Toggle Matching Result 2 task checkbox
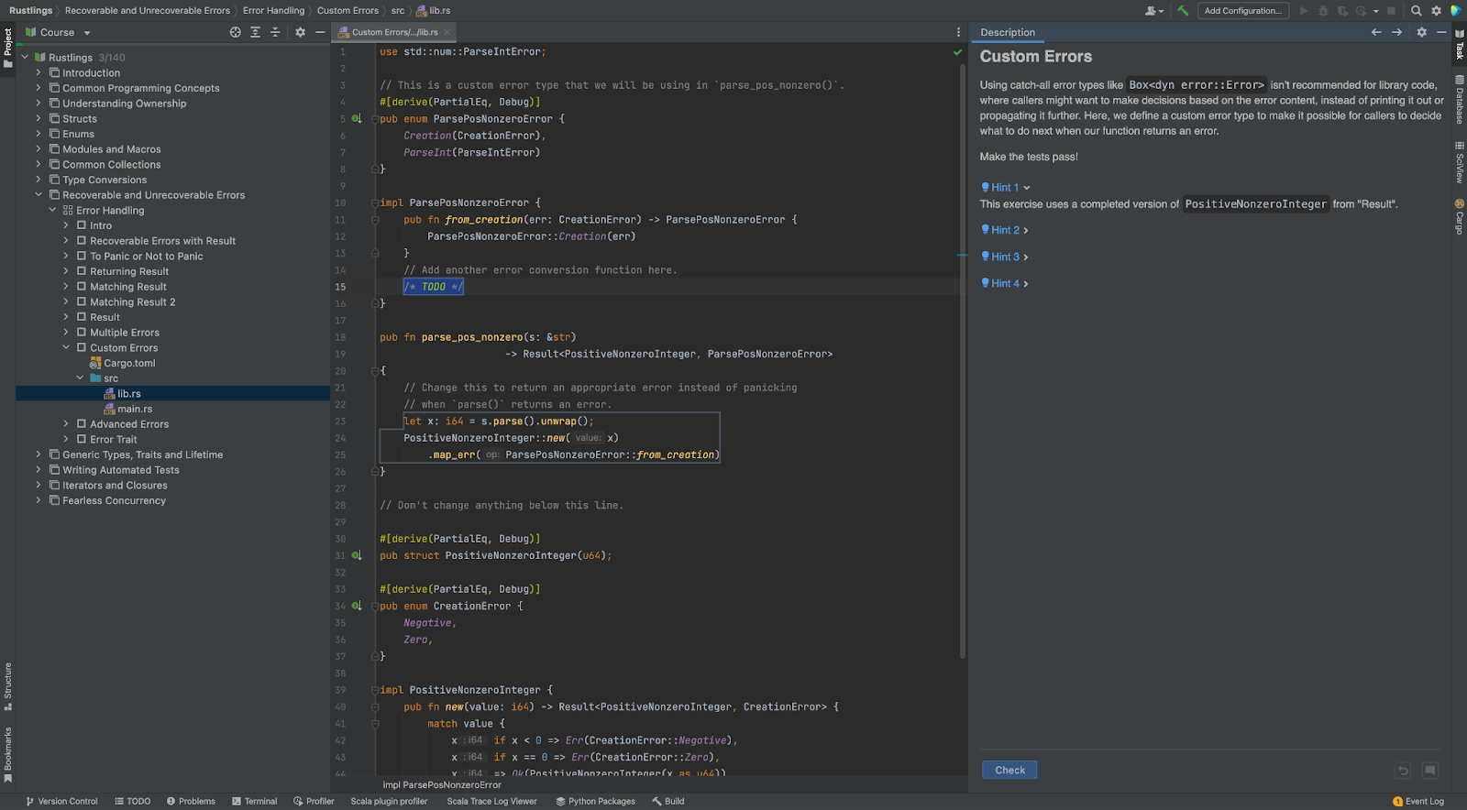This screenshot has height=810, width=1467. click(82, 302)
